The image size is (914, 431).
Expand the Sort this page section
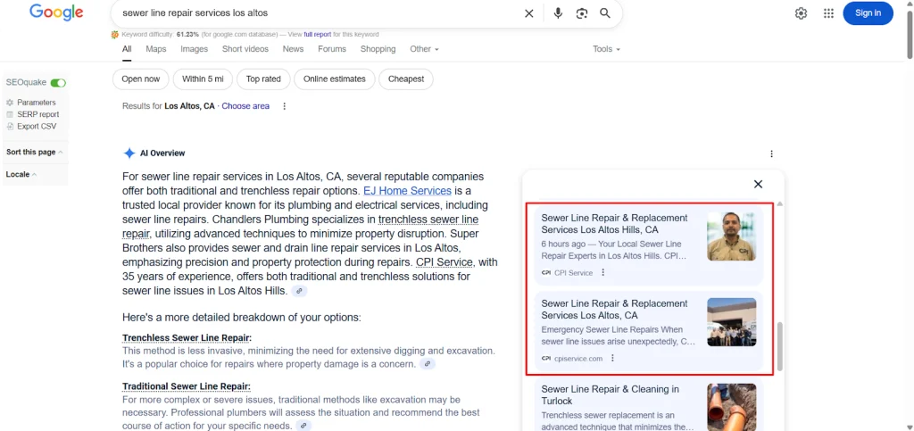pos(34,153)
